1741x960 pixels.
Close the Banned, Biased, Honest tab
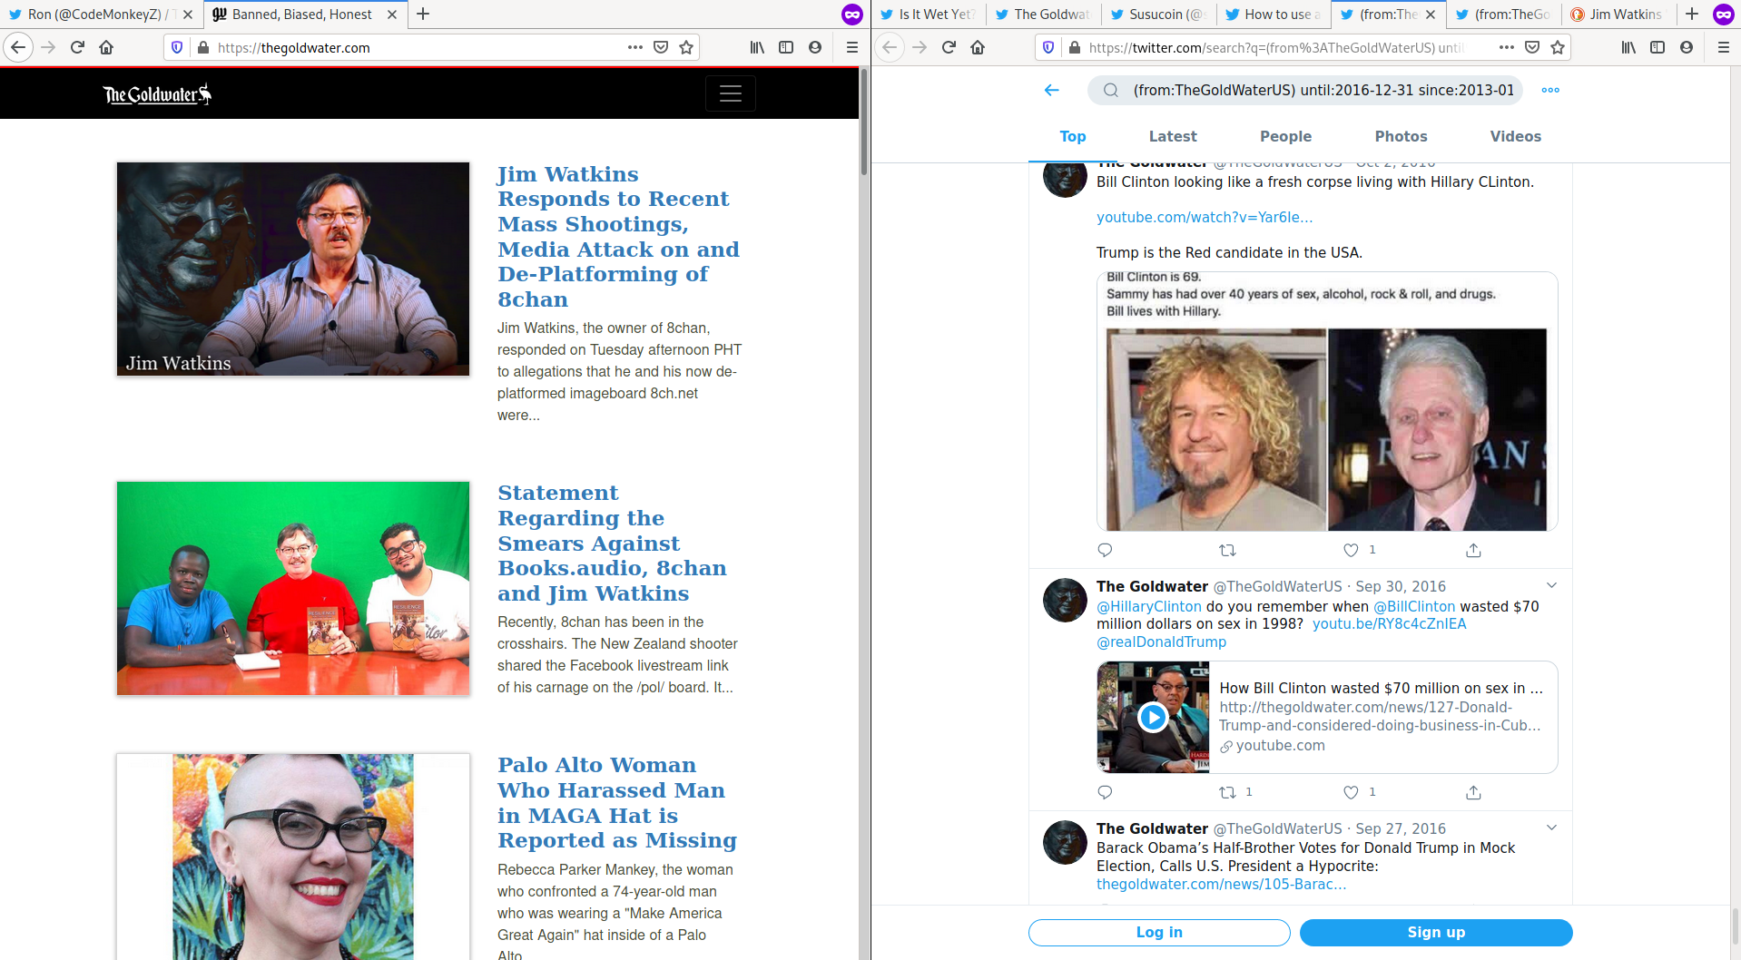pyautogui.click(x=392, y=15)
